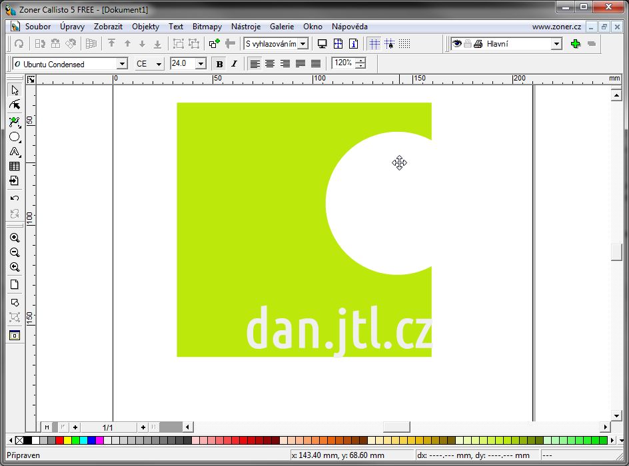Open the CE script dropdown
This screenshot has width=629, height=466.
click(x=159, y=64)
